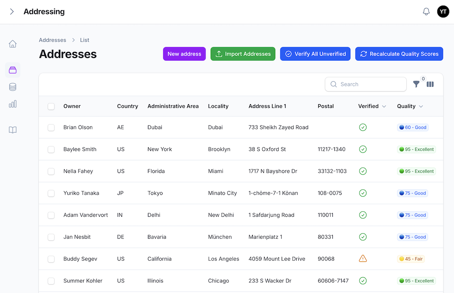Click the 60 - Good quality badge
The width and height of the screenshot is (454, 293).
point(413,127)
